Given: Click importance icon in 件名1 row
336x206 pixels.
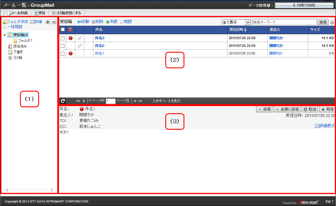Looking at the screenshot, I should pos(70,53).
